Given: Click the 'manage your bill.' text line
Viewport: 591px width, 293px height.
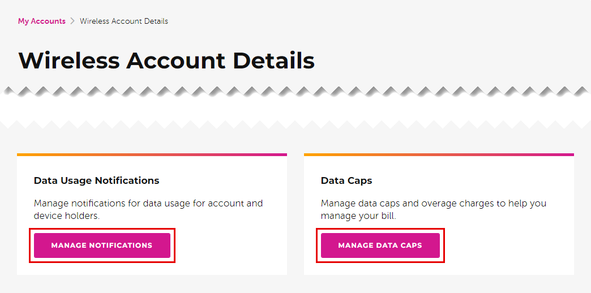Looking at the screenshot, I should 358,216.
